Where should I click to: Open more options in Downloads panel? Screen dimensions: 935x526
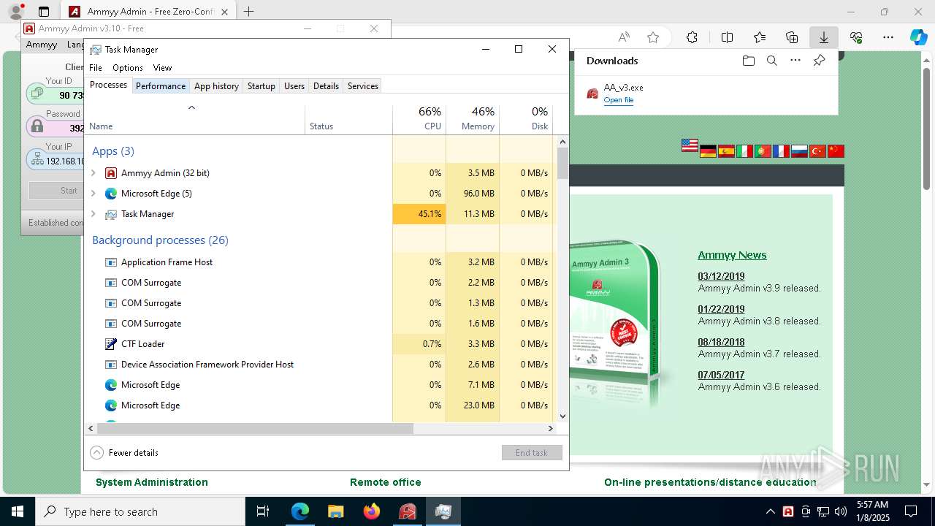click(x=795, y=61)
